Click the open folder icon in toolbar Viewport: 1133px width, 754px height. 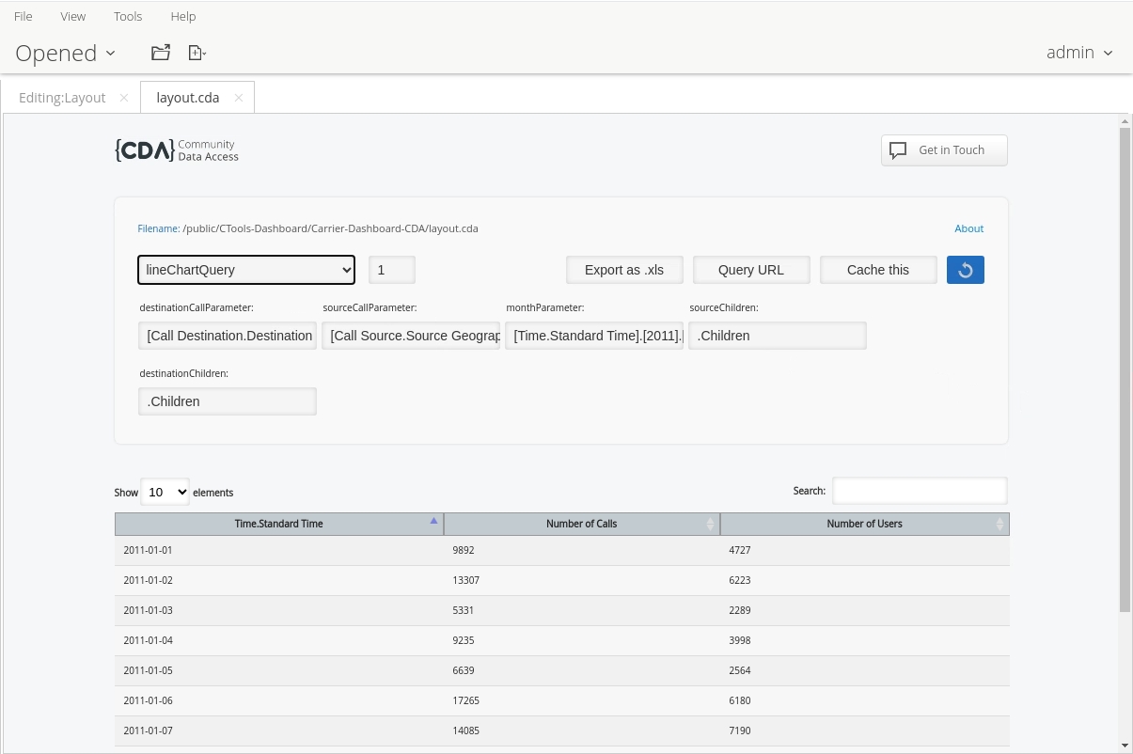coord(161,53)
